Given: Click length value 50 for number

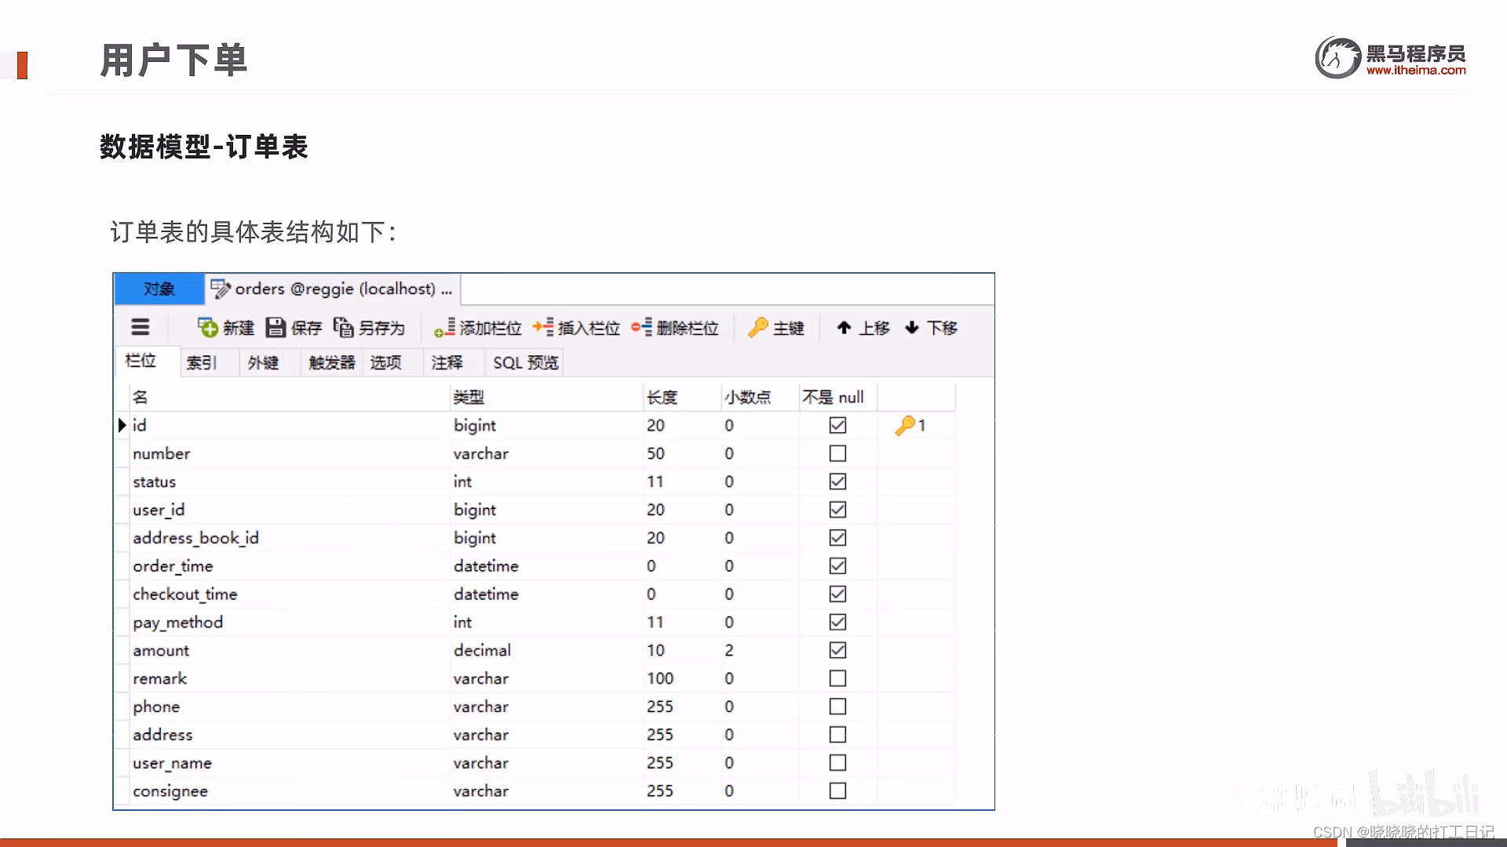Looking at the screenshot, I should (681, 453).
